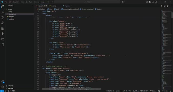Click the horizontal scrollbar below the editor
This screenshot has height=92, width=173.
(71, 89)
